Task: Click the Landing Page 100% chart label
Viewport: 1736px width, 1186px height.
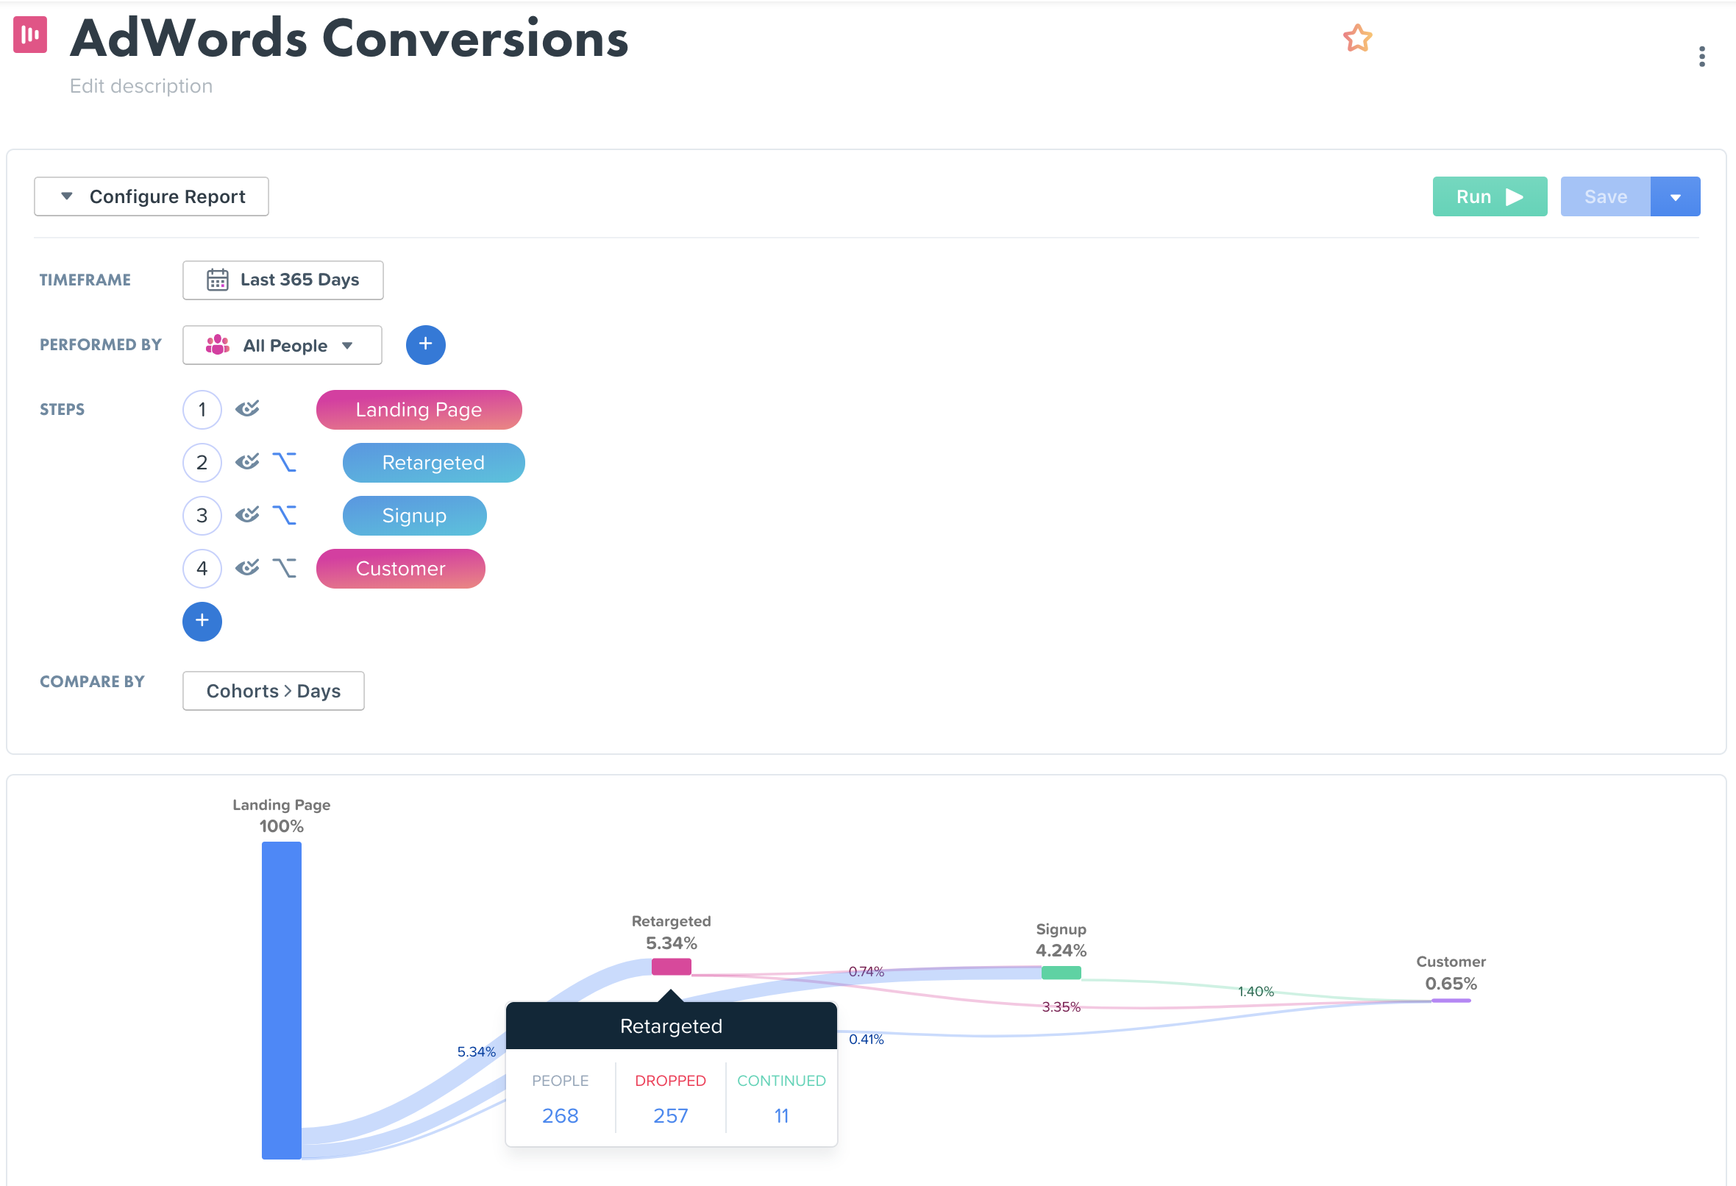Action: (282, 815)
